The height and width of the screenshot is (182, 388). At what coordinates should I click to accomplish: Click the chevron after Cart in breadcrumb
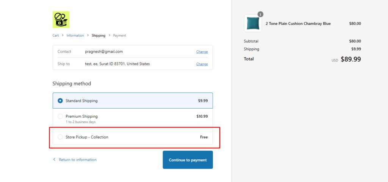click(x=63, y=36)
